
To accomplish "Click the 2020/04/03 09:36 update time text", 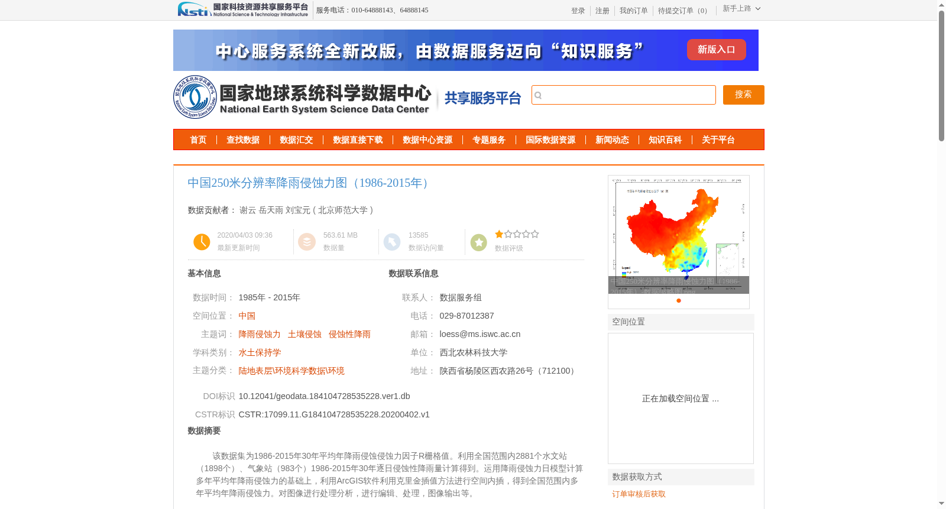I will point(245,235).
